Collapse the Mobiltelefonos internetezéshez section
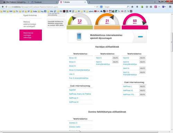Viewport: 173px width, 133px height. coord(140,37)
